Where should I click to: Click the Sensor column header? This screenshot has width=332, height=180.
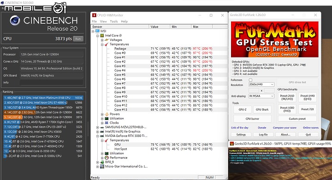click(120, 27)
